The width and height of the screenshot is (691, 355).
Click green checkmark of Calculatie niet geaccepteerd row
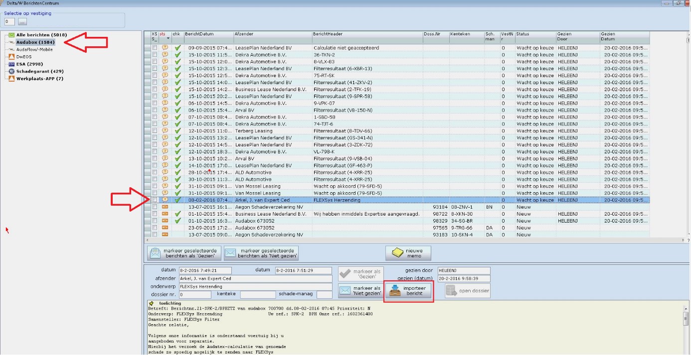coord(177,48)
